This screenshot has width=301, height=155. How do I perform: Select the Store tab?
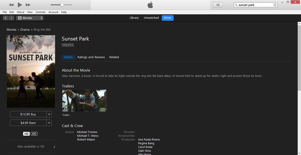(x=168, y=18)
